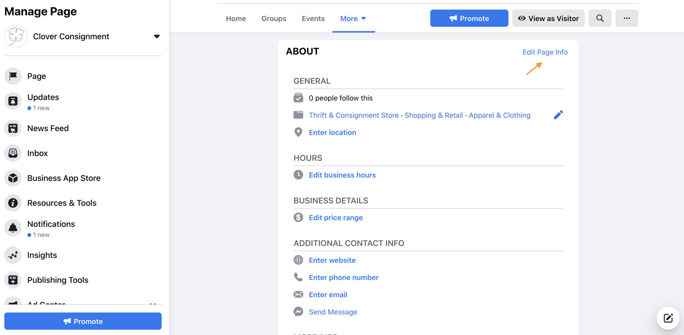
Task: Click the News Feed icon
Action: (13, 128)
